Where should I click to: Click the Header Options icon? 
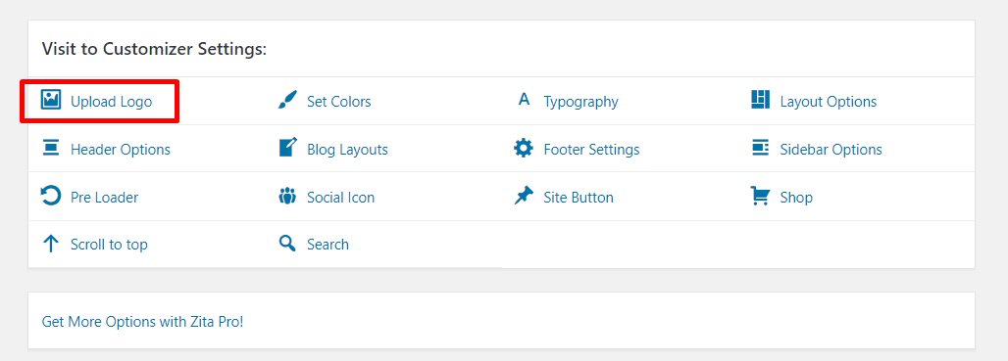(x=51, y=148)
